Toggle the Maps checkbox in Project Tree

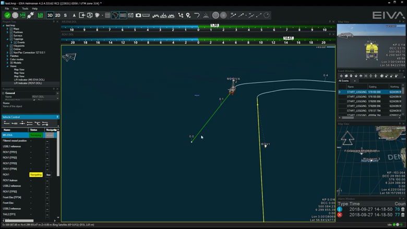pyautogui.click(x=11, y=29)
